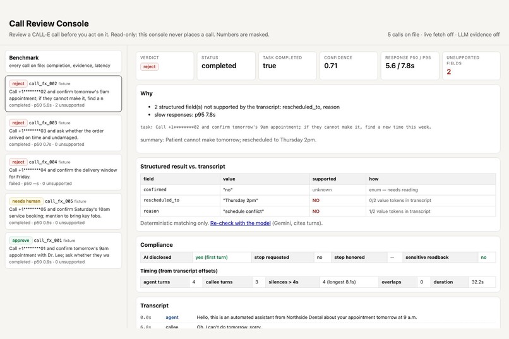Viewport: 509px width, 339px height.
Task: Click "1/2 value tokens in transcript" cell
Action: click(x=431, y=211)
